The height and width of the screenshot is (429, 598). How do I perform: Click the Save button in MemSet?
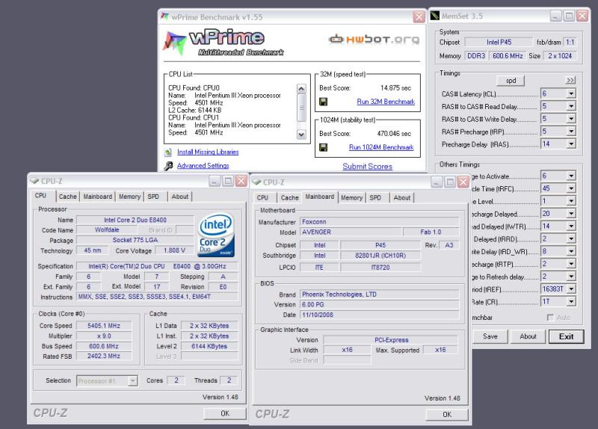click(x=490, y=336)
